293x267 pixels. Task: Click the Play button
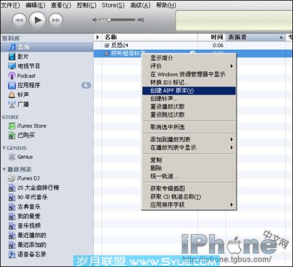38,20
